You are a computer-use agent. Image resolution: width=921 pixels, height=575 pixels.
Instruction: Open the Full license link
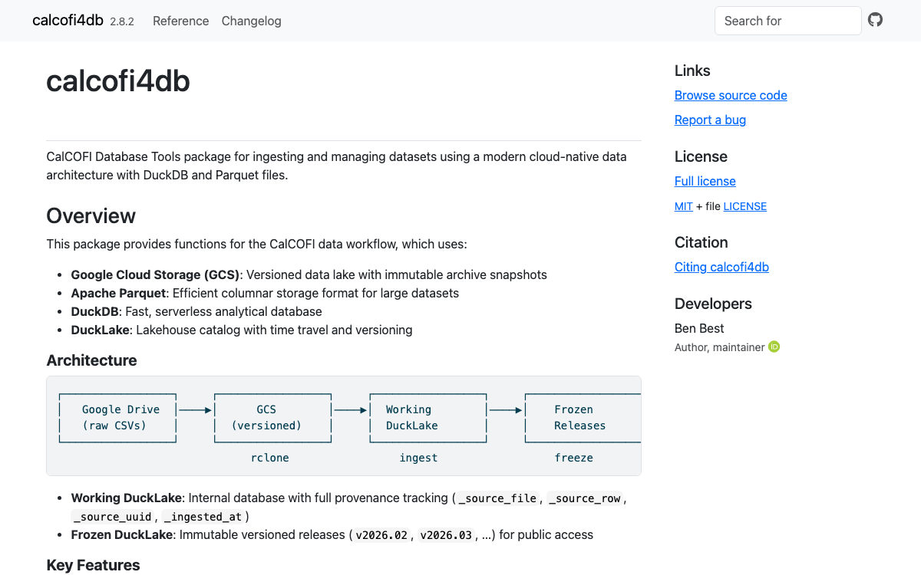coord(705,181)
